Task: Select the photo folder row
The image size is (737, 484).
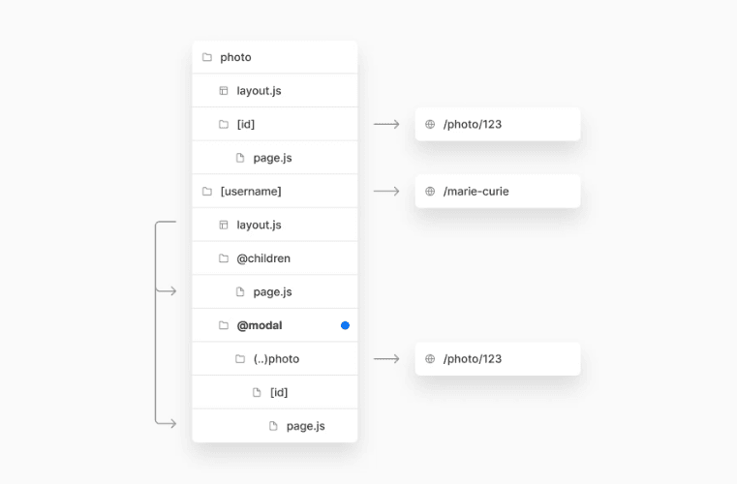Action: point(275,57)
